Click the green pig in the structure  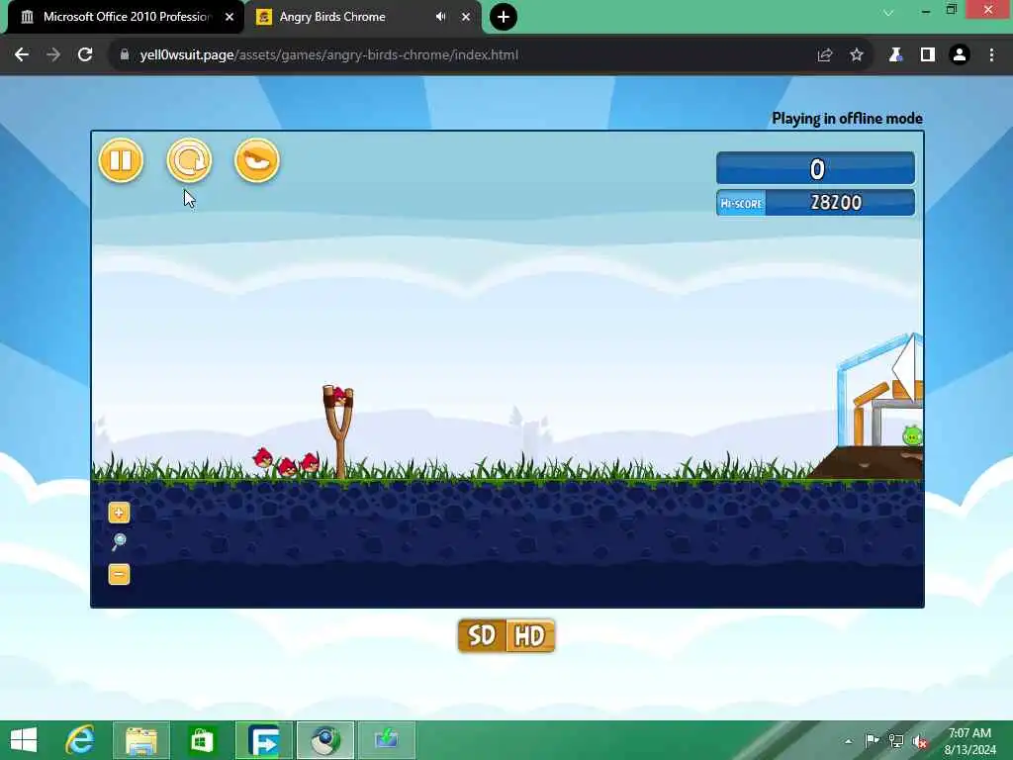coord(912,436)
